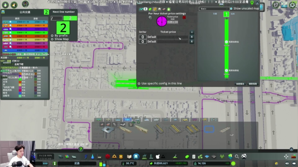Select the upper station node on line
Image resolution: width=298 pixels, height=167 pixels.
click(x=226, y=42)
